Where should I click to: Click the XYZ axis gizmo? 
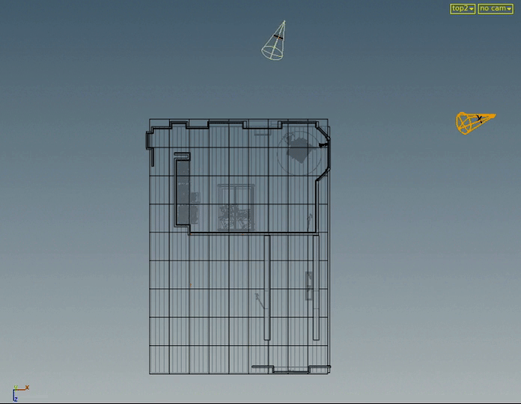coord(18,392)
